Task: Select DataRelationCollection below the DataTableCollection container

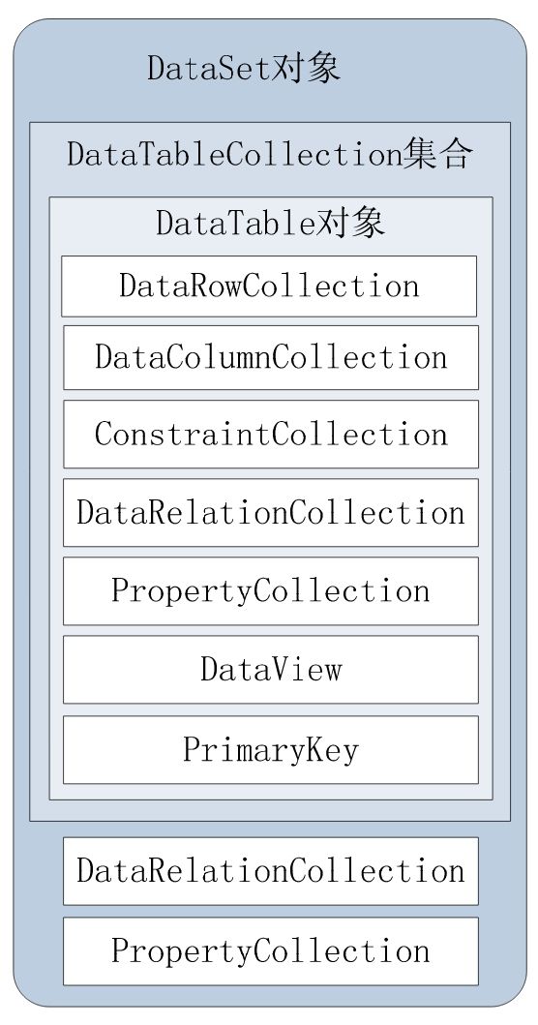Action: [x=271, y=871]
